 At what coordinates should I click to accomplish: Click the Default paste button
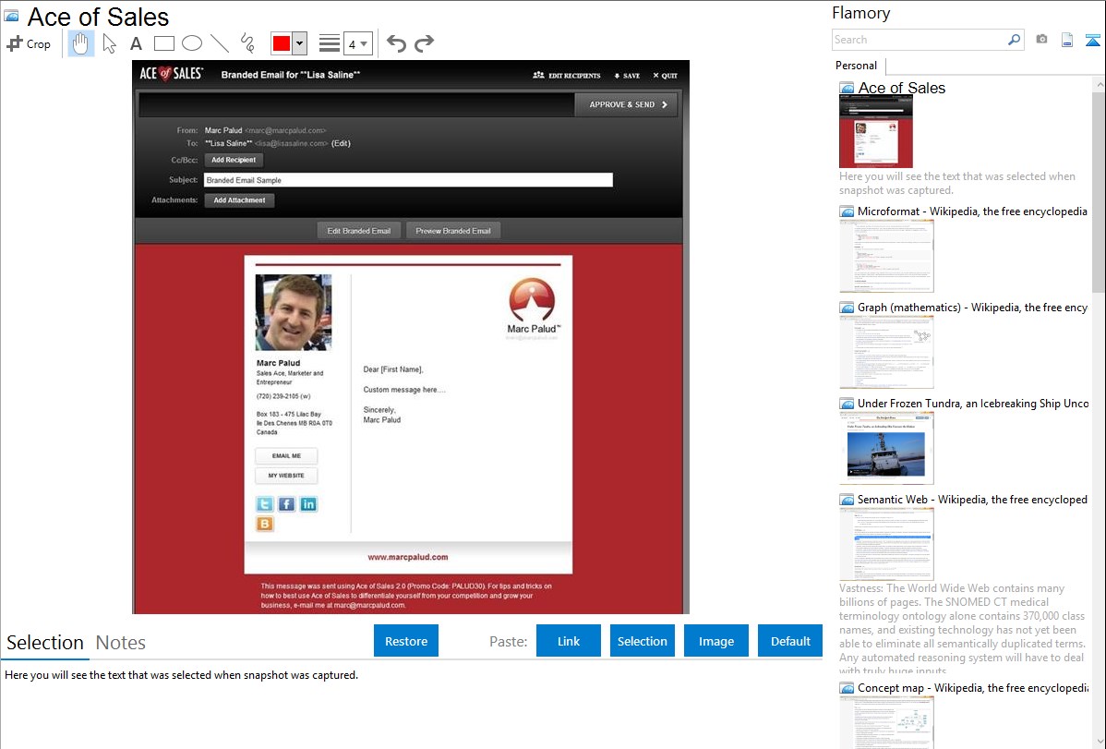tap(790, 641)
